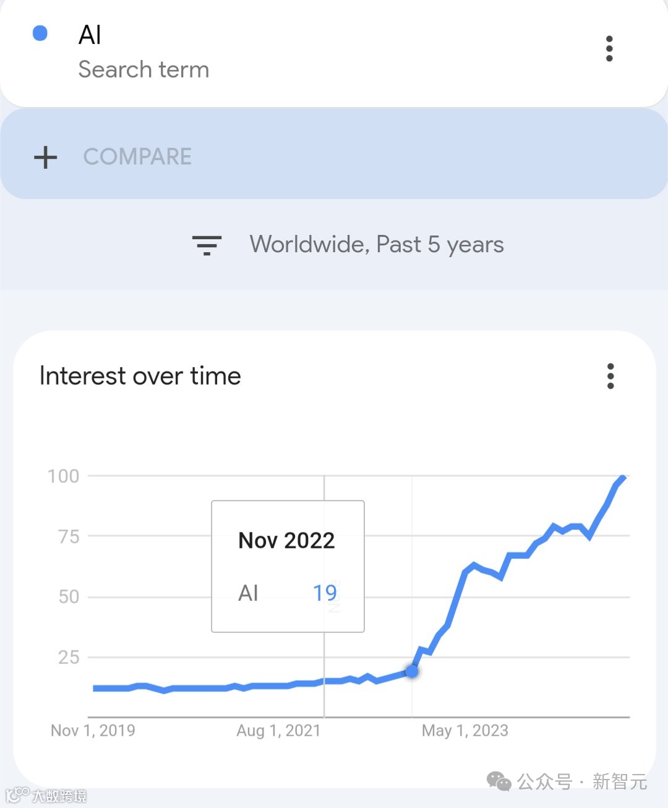Open the Worldwide, Past 5 years filter
This screenshot has height=808, width=668.
coord(377,245)
